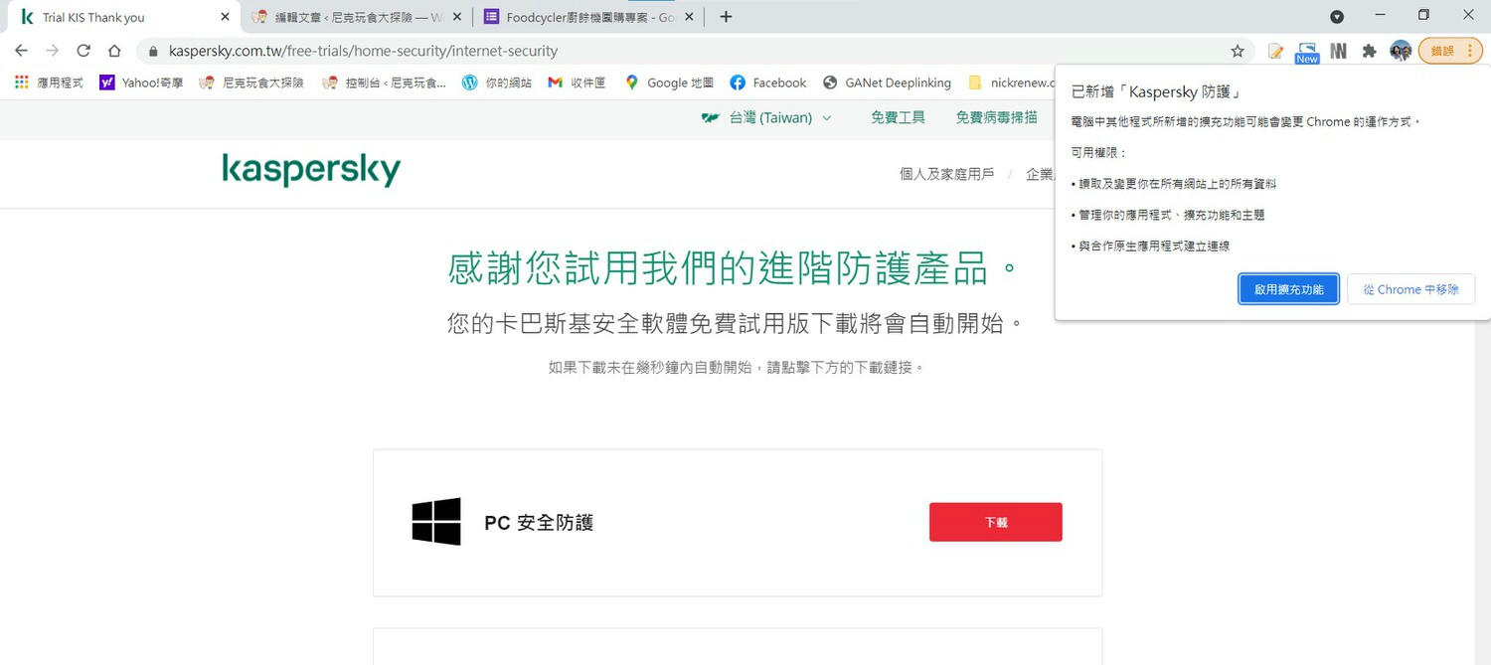The width and height of the screenshot is (1491, 665).
Task: Go back to the previous page
Action: pos(21,51)
